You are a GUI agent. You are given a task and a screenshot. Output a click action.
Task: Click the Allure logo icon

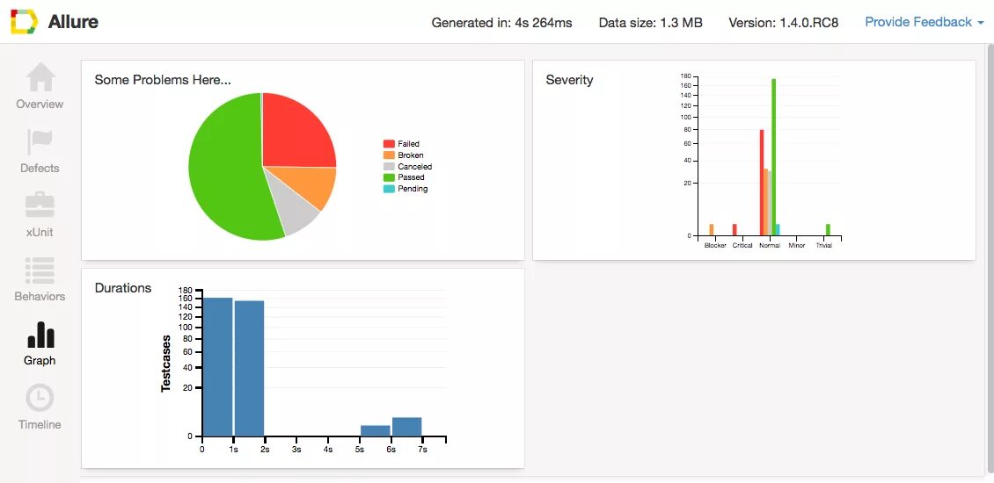(x=24, y=22)
